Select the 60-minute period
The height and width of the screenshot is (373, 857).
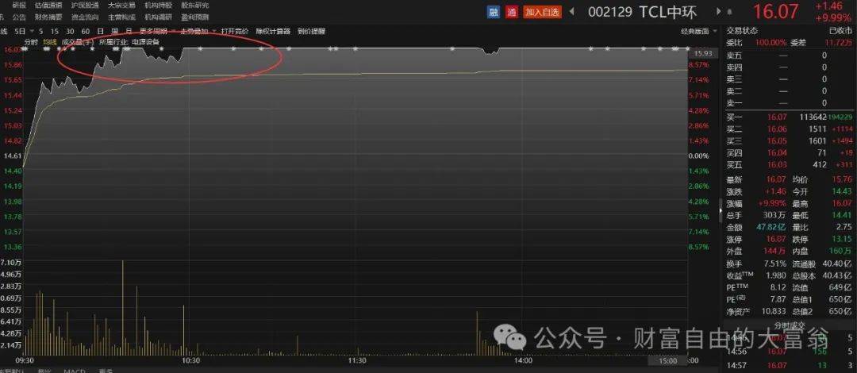pyautogui.click(x=85, y=31)
